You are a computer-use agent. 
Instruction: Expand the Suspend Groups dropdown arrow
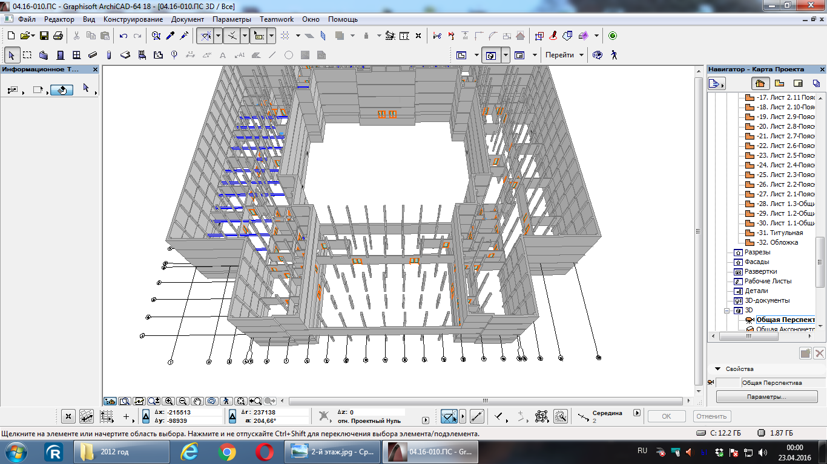tap(219, 36)
